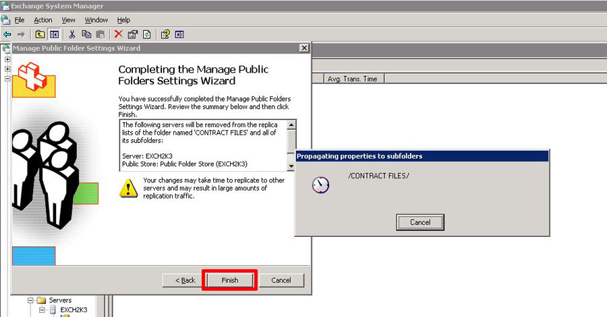Close the Manage Public Folder Settings Wizard
The height and width of the screenshot is (317, 607).
pyautogui.click(x=304, y=48)
